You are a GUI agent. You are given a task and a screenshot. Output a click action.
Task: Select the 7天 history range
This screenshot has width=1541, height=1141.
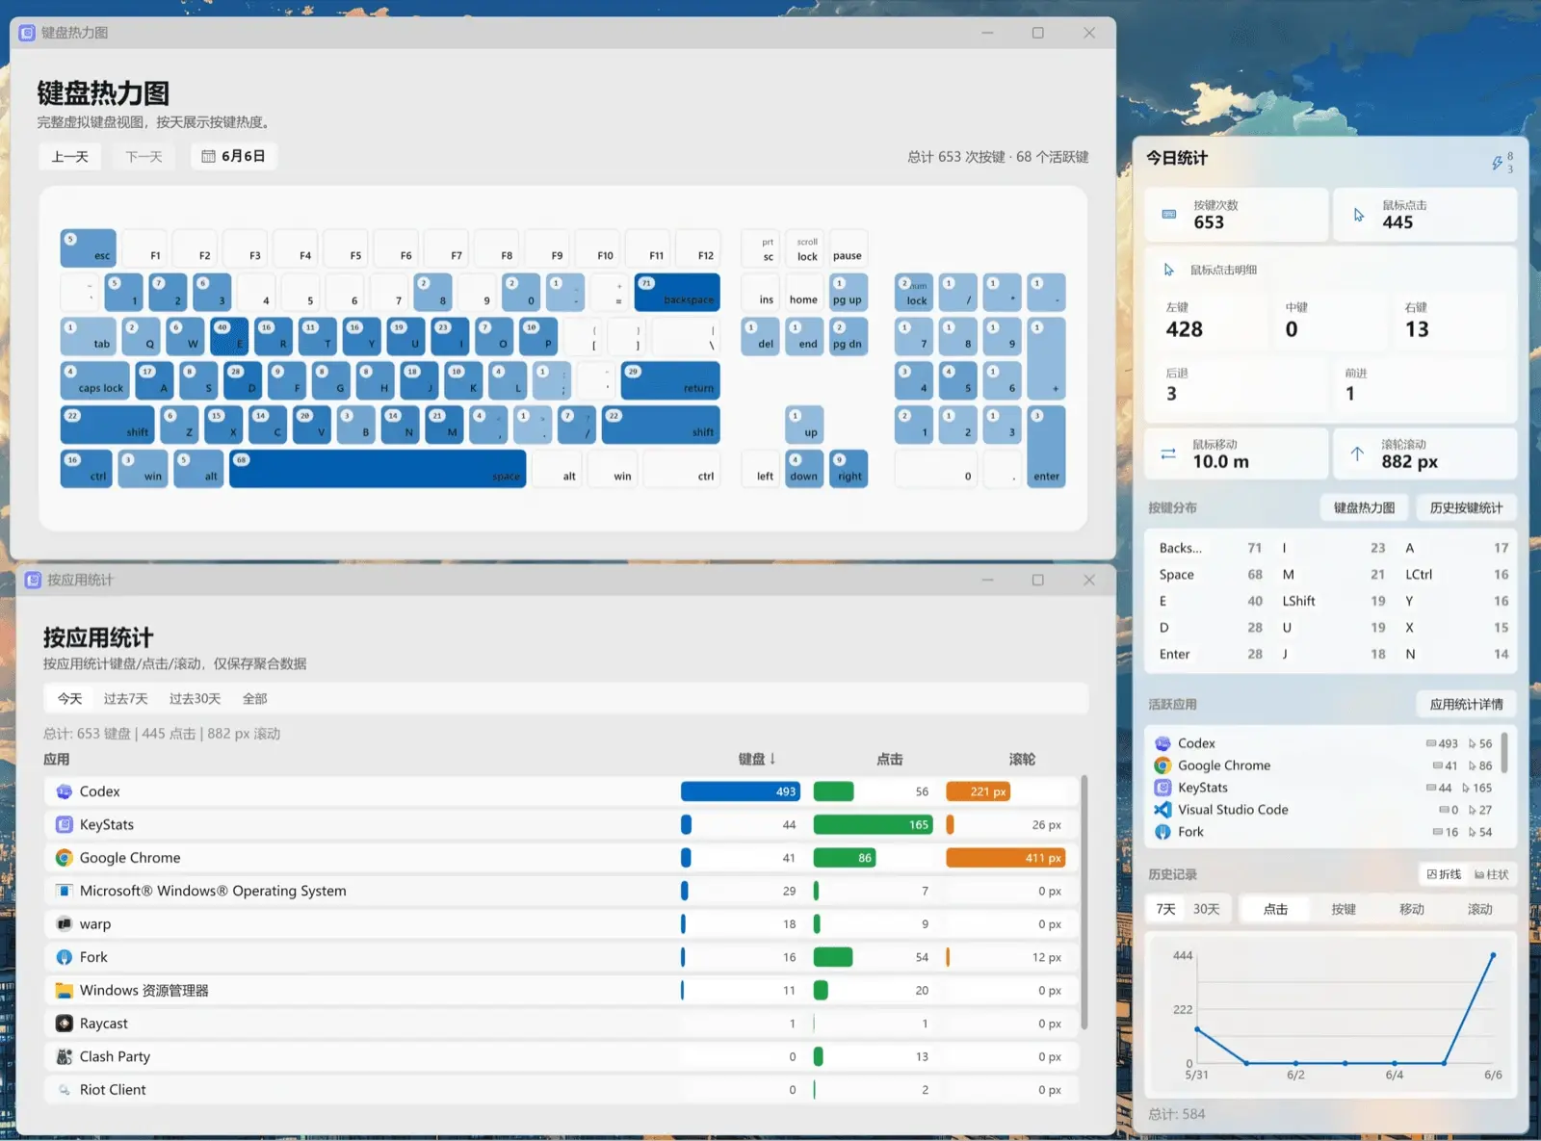[1165, 909]
